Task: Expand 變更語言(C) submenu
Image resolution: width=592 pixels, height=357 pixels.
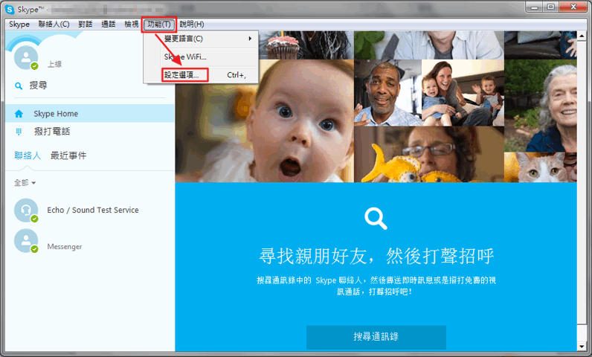Action: [x=201, y=39]
